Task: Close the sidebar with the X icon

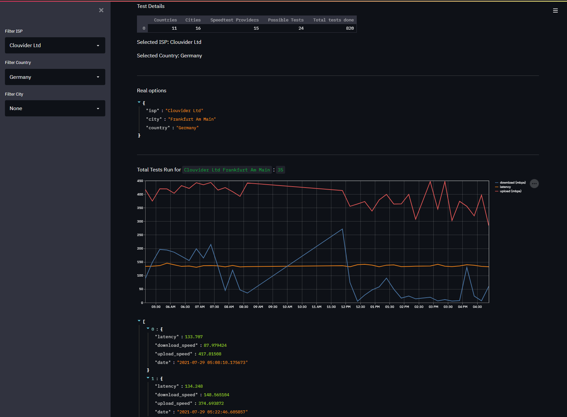Action: tap(101, 10)
